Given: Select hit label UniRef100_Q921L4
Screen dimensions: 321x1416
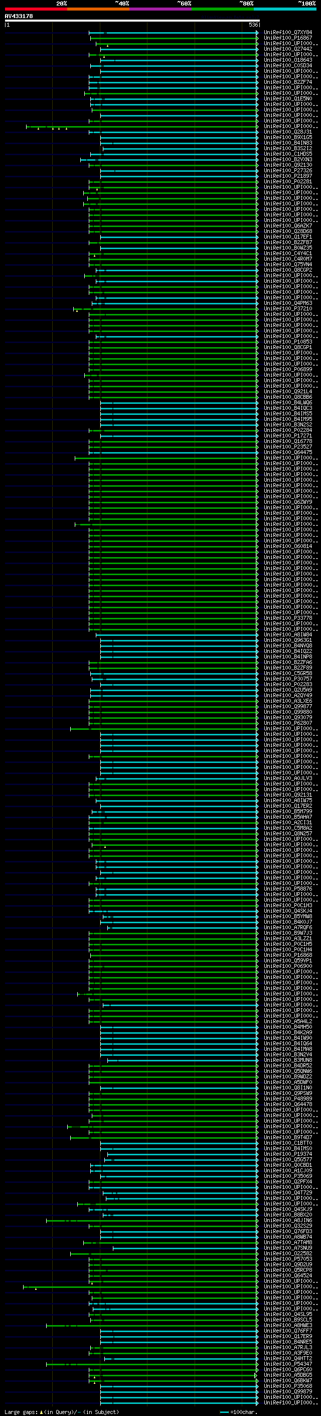Looking at the screenshot, I should tap(288, 391).
